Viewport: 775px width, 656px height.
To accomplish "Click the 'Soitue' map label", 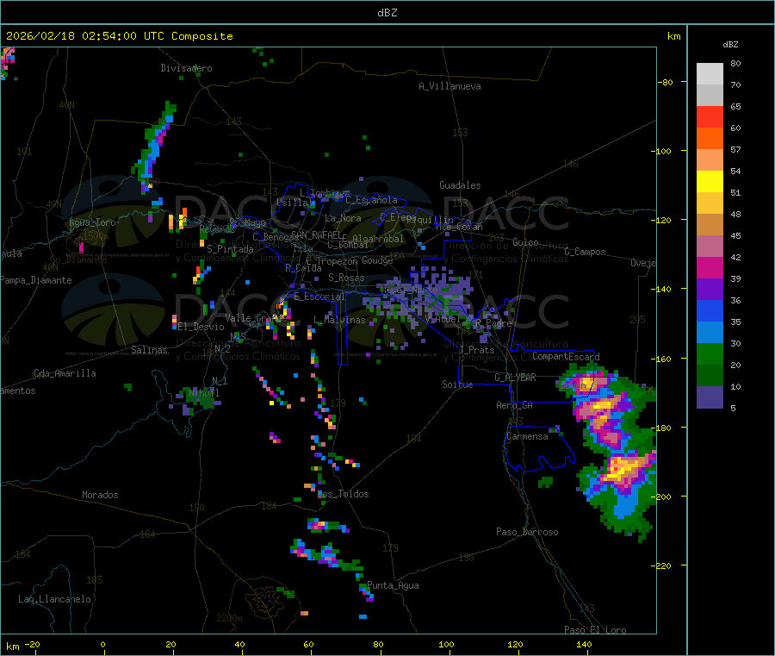I will (457, 384).
